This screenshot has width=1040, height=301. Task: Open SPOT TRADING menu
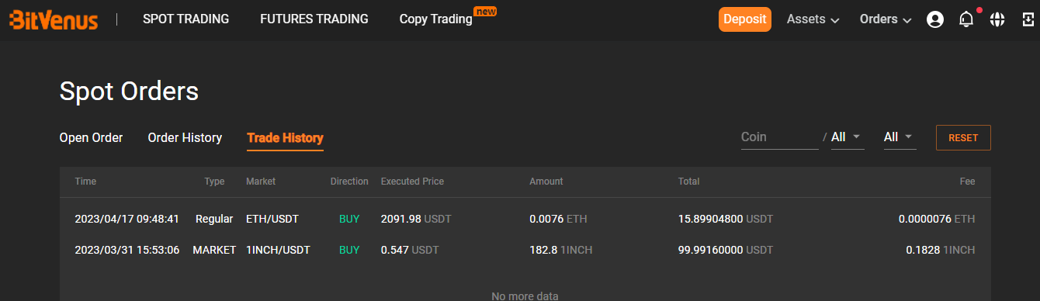click(186, 19)
